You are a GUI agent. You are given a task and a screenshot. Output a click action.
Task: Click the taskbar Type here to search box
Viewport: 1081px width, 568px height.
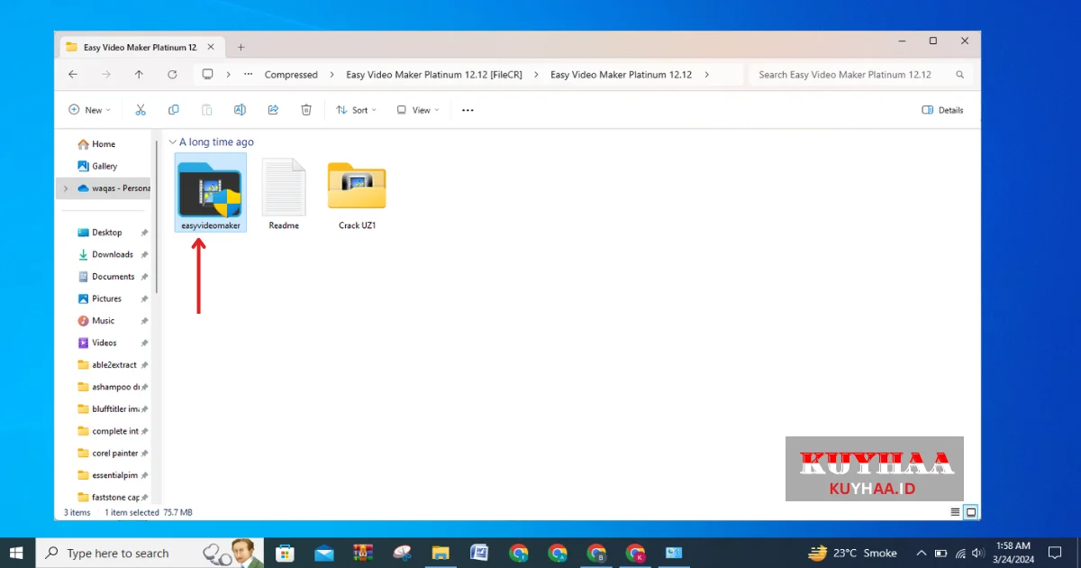click(x=150, y=553)
